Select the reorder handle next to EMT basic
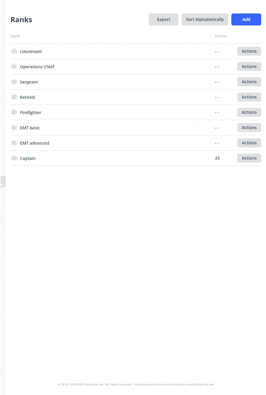The image size is (266, 395). (14, 128)
